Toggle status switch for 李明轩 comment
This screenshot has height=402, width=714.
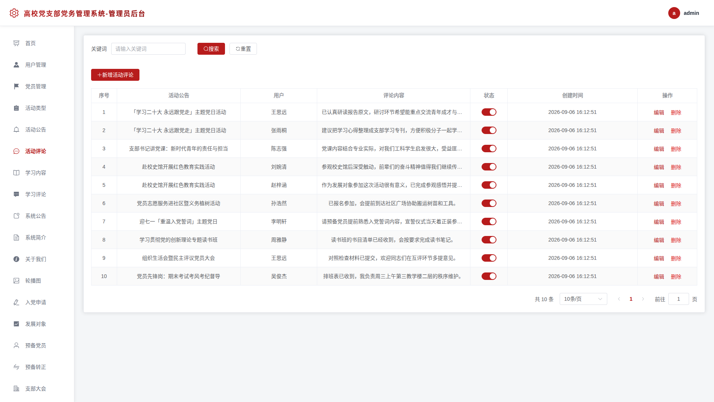pos(489,221)
